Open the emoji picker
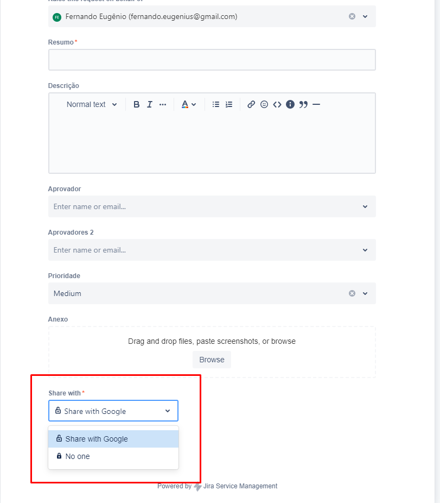440x503 pixels. 264,104
